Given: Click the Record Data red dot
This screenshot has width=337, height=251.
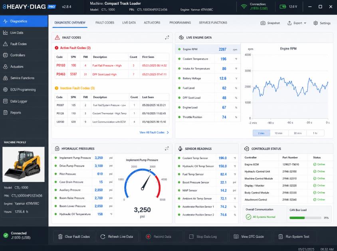Looking at the screenshot, I should (x=148, y=237).
